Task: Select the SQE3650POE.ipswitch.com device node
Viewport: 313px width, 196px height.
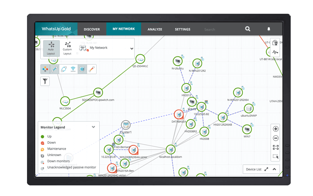Action: coord(98,93)
